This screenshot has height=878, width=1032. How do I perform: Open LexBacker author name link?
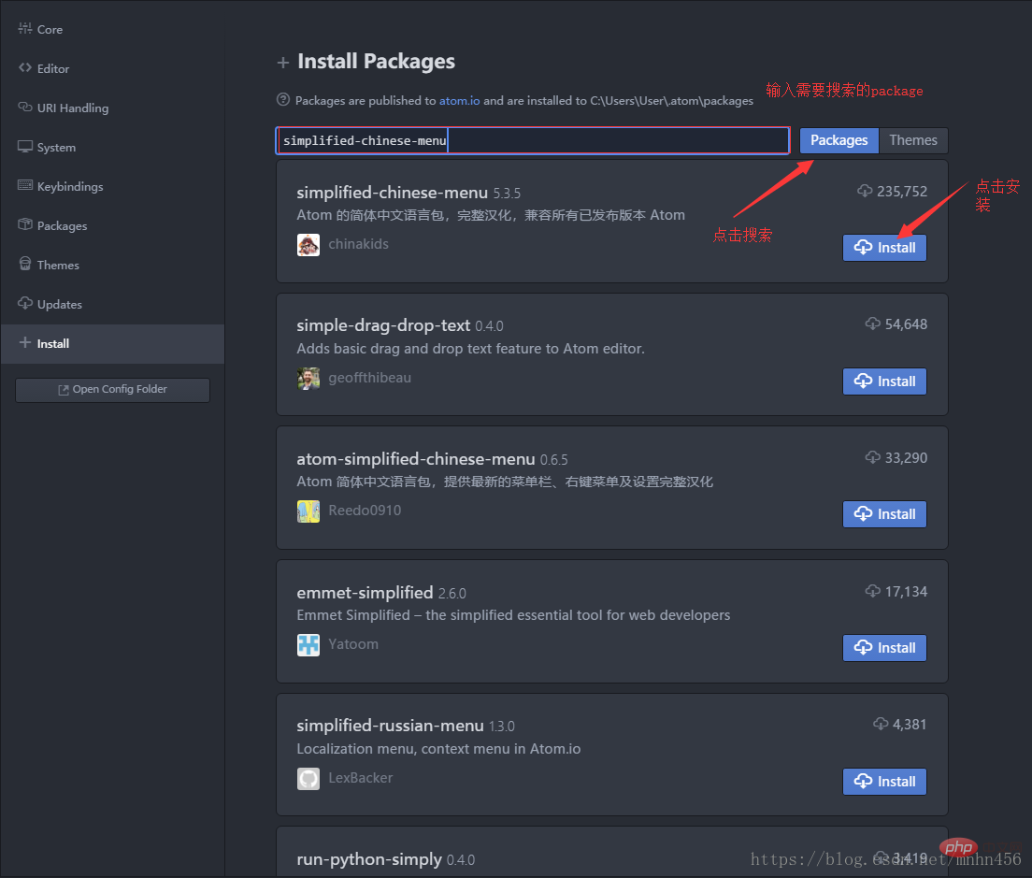pyautogui.click(x=360, y=778)
